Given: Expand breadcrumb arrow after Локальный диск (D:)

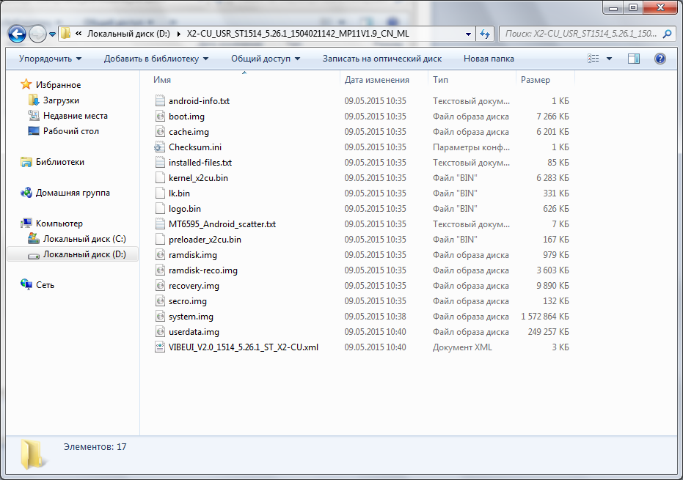Looking at the screenshot, I should 178,34.
